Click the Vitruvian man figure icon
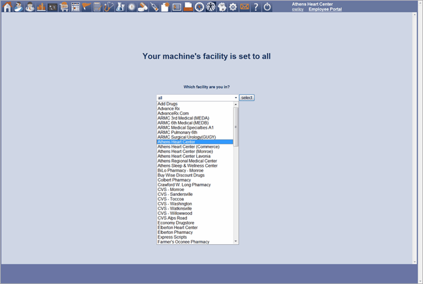The height and width of the screenshot is (284, 423). tap(211, 7)
